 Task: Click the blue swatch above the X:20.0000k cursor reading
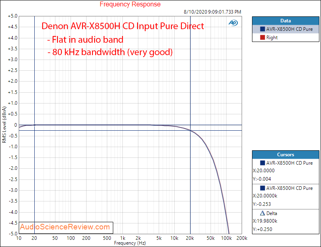262,188
